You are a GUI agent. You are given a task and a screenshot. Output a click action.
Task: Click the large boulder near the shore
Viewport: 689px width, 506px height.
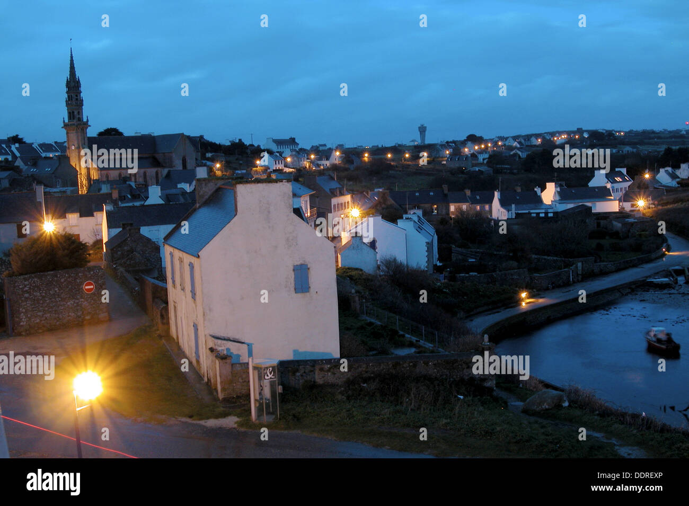pyautogui.click(x=545, y=401)
